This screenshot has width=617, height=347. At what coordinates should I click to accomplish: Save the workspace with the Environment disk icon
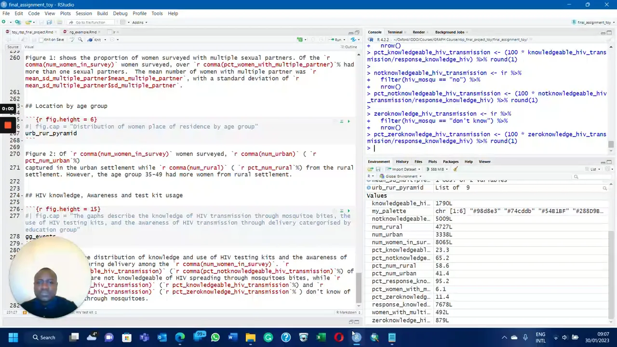coord(378,169)
